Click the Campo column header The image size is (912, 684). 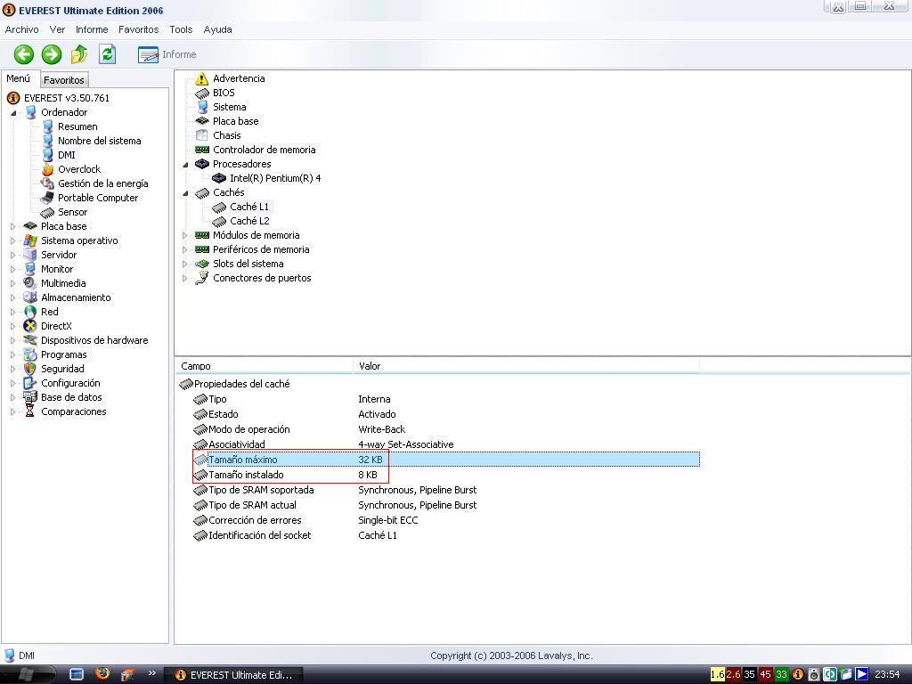(265, 366)
